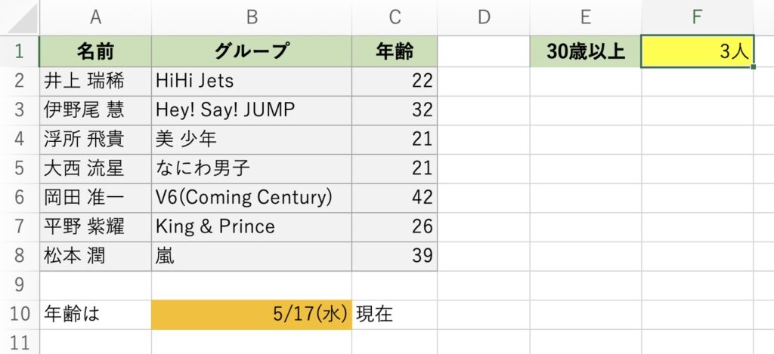Image resolution: width=774 pixels, height=354 pixels.
Task: Select the V6(Coming Century) cell
Action: pos(252,198)
